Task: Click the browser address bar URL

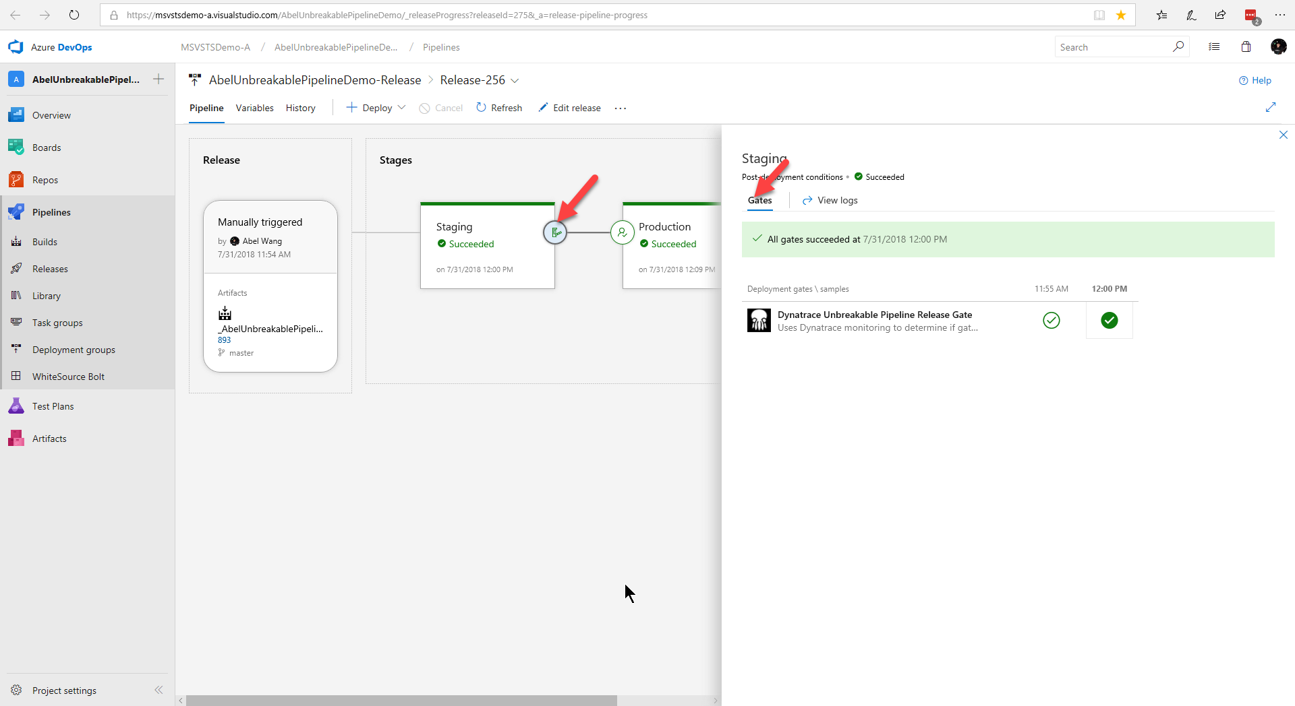Action: 387,15
